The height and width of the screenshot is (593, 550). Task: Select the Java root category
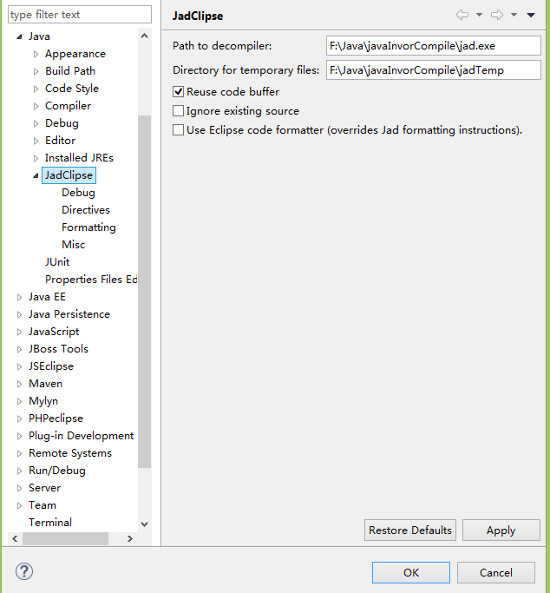[x=39, y=36]
